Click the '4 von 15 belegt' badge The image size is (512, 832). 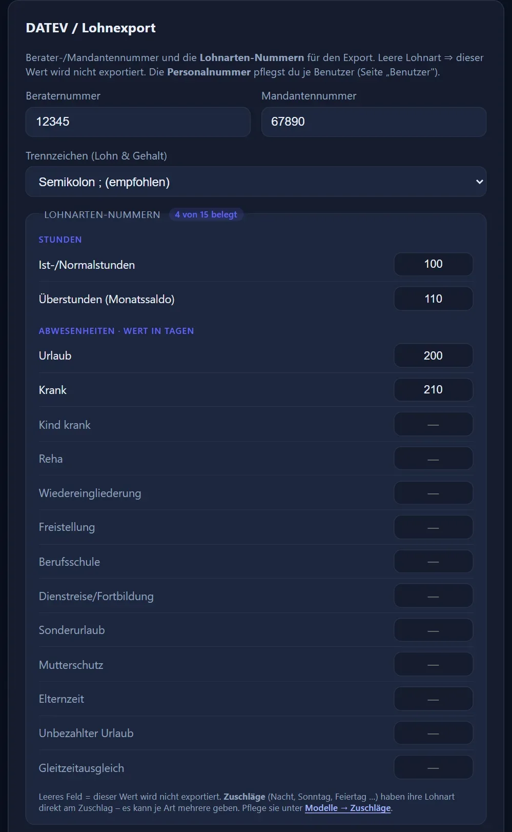point(206,214)
